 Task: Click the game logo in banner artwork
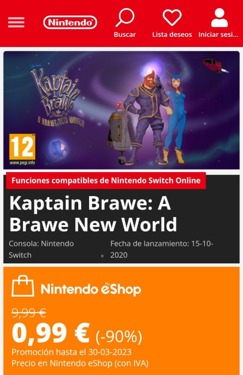tap(57, 95)
